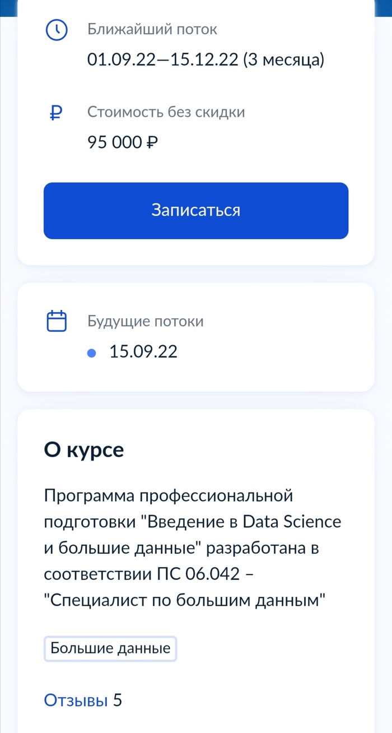Tap the 95 000 ₽ price value
This screenshot has width=392, height=733.
tap(123, 142)
